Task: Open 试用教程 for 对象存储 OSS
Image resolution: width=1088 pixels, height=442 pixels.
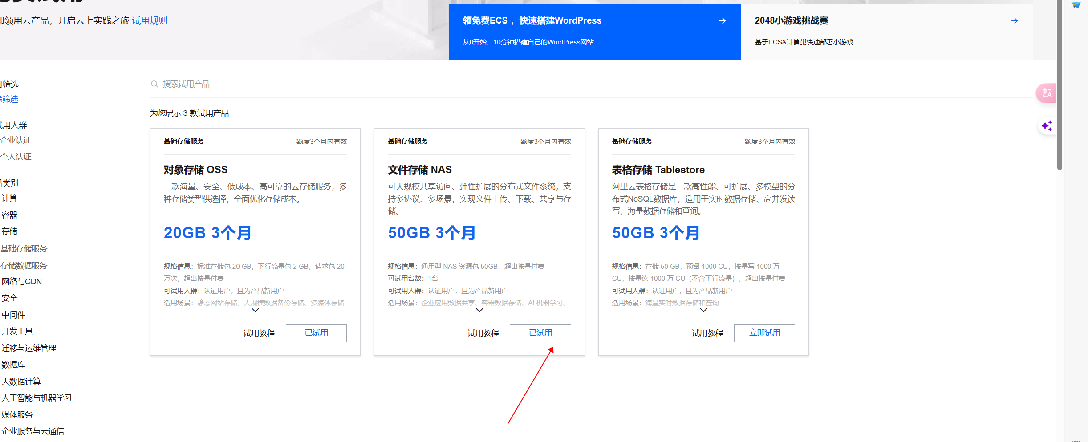Action: 259,333
